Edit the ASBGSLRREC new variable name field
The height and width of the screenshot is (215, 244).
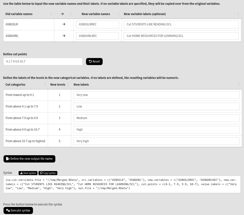(x=97, y=24)
